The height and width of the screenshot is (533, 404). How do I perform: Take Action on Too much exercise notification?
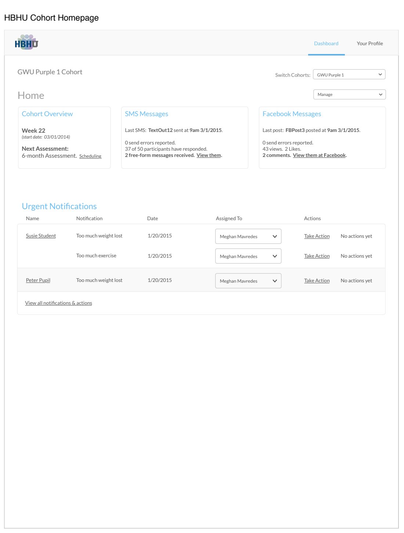317,256
